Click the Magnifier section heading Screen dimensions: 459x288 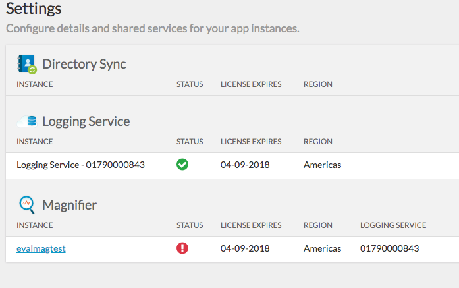click(x=69, y=205)
